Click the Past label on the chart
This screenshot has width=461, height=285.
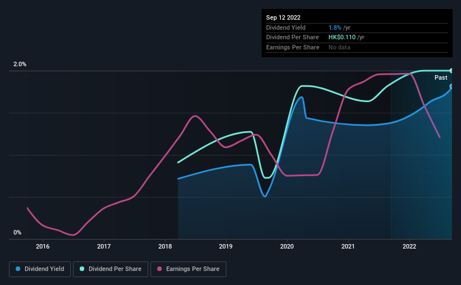(x=441, y=77)
